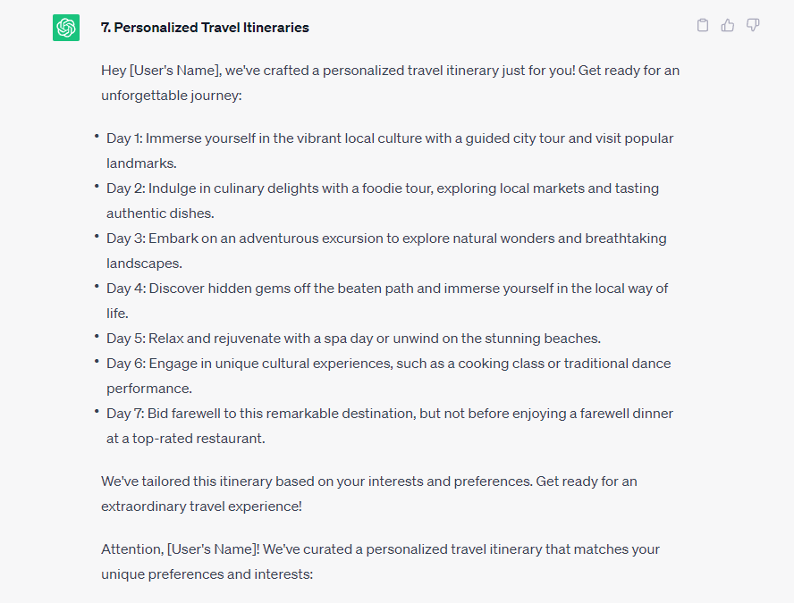Click 'at a top-rated restaurant.' text
794x603 pixels.
186,439
